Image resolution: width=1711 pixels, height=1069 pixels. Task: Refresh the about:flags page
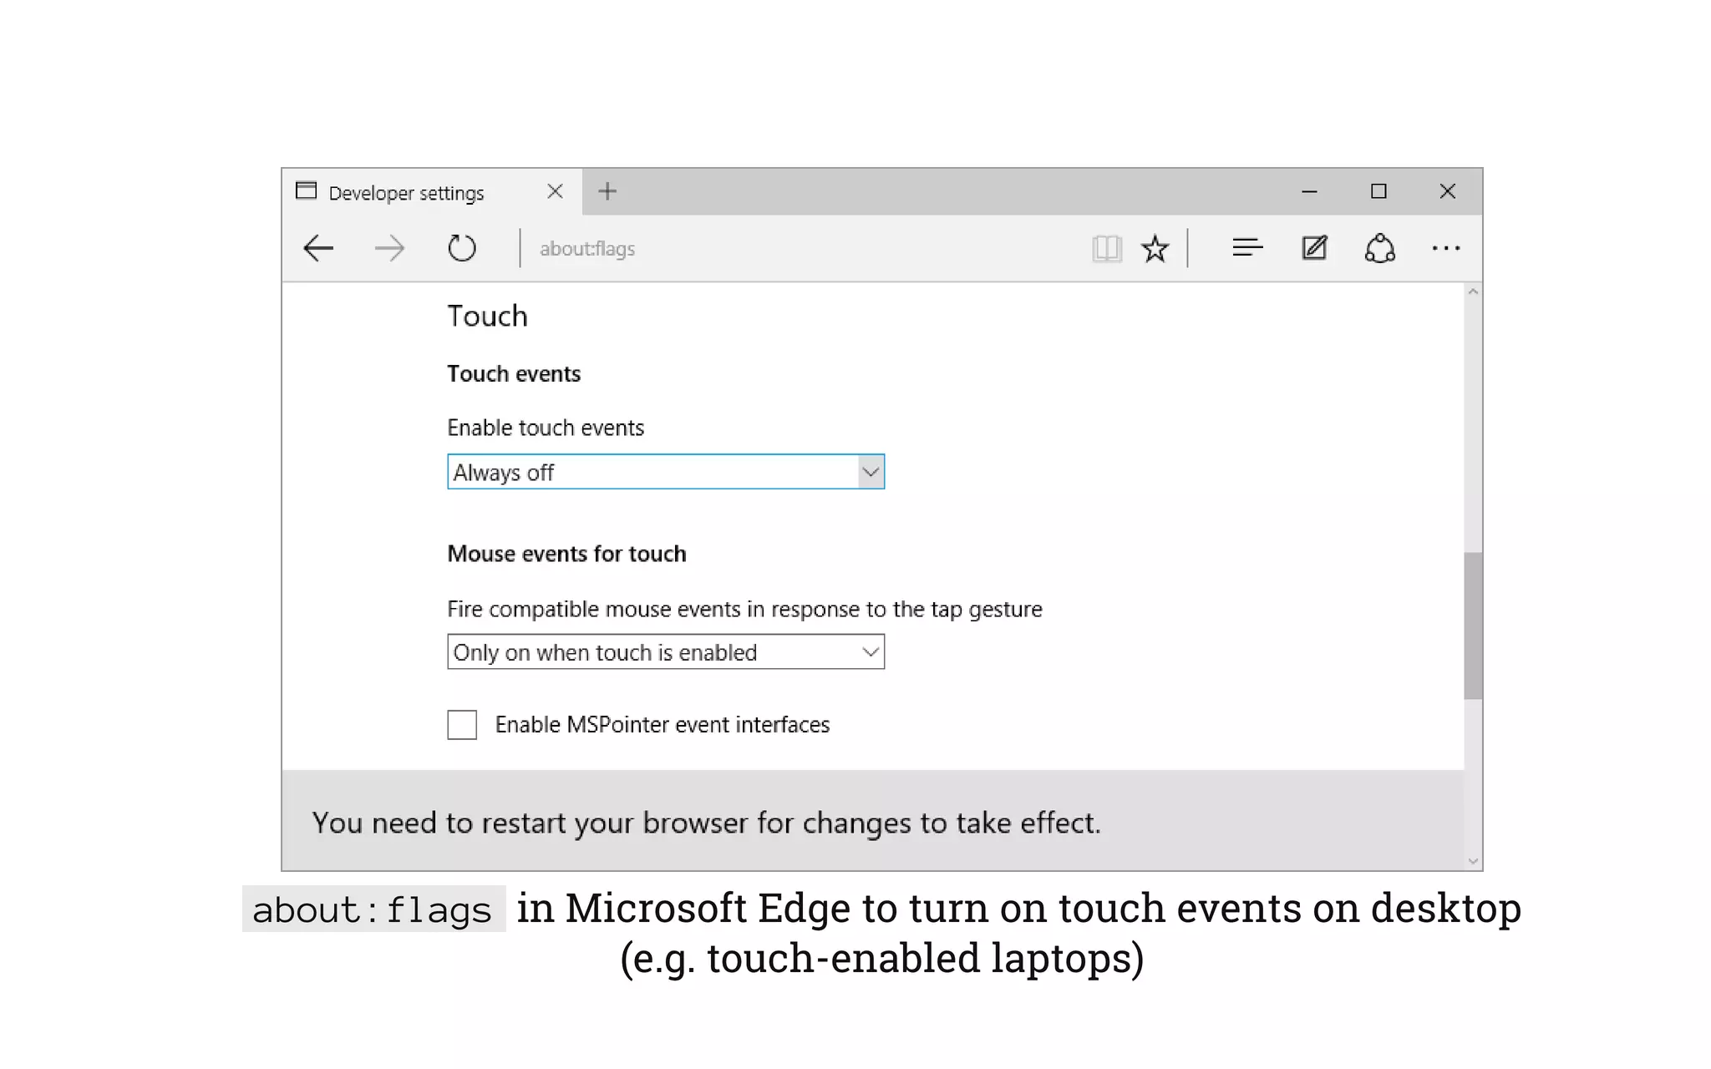[461, 248]
